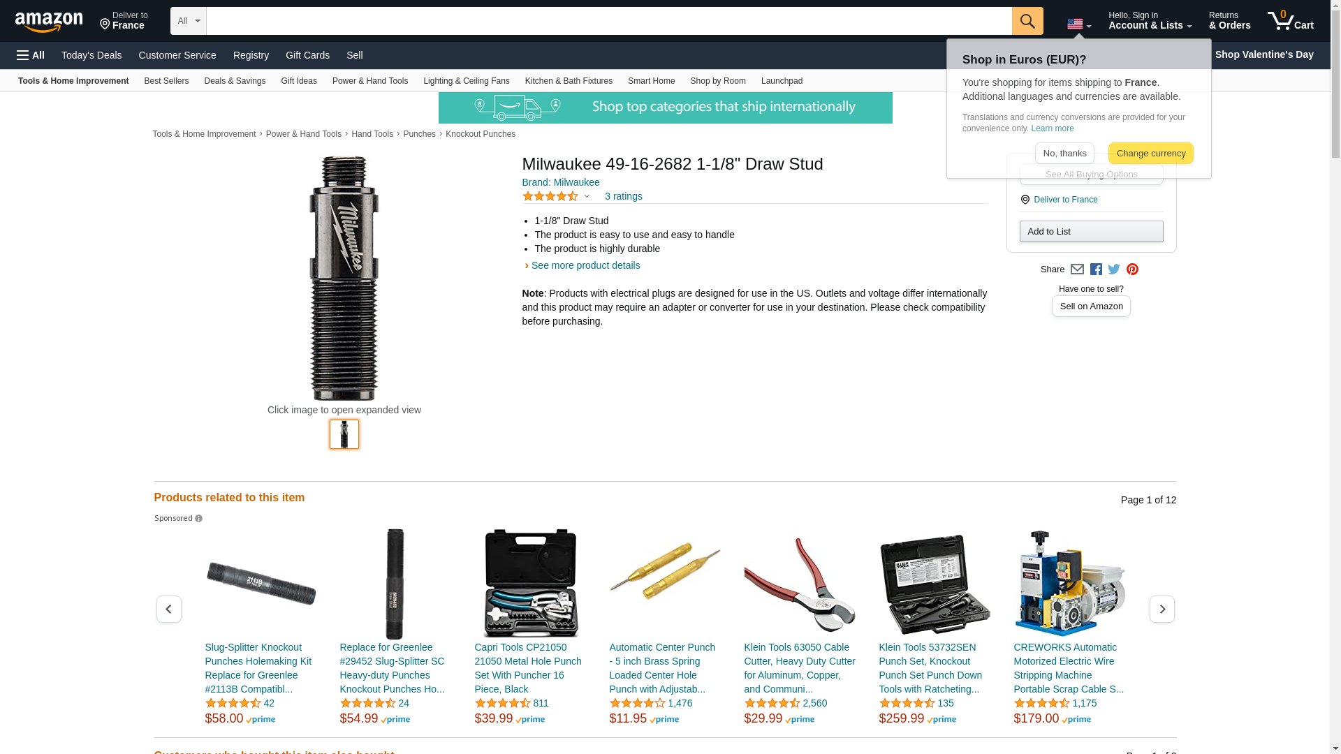Share product on Pinterest
This screenshot has height=754, width=1341.
tap(1132, 269)
